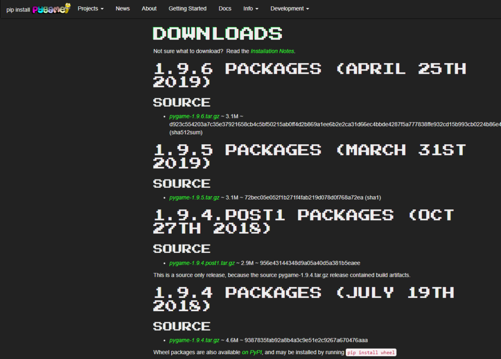Click the sha512sum hash string for 1.9.6
Viewport: 501px width, 359px height.
point(335,124)
